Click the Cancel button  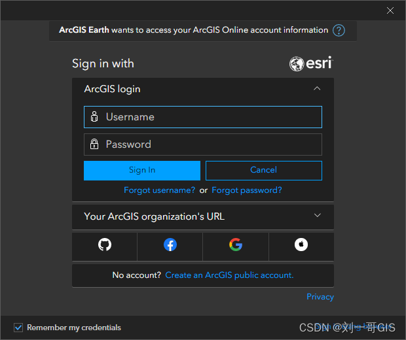(x=264, y=171)
